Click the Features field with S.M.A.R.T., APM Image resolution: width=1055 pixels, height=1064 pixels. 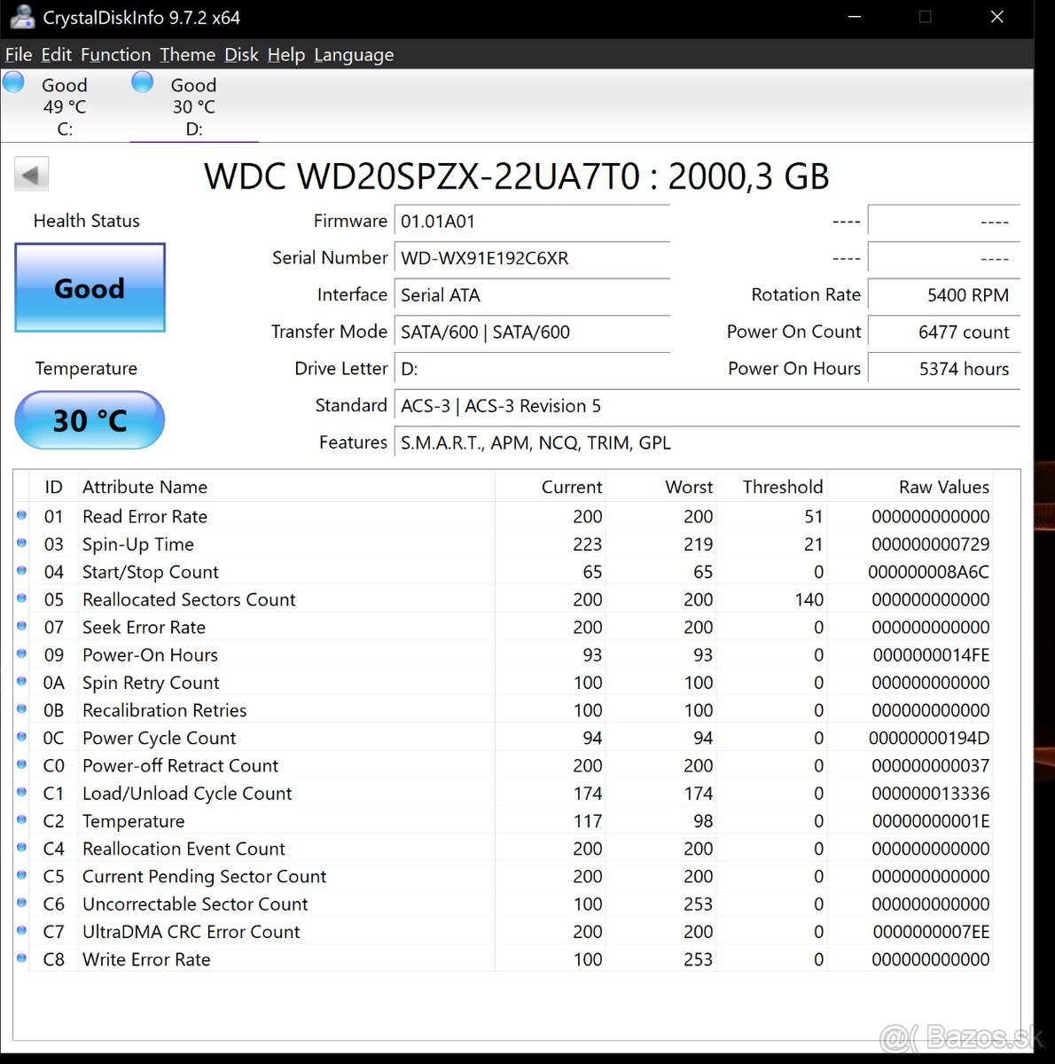707,442
